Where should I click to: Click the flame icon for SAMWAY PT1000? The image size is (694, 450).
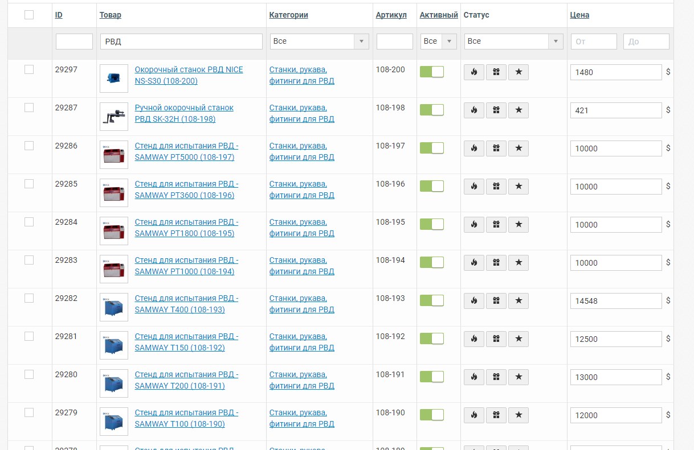click(474, 263)
